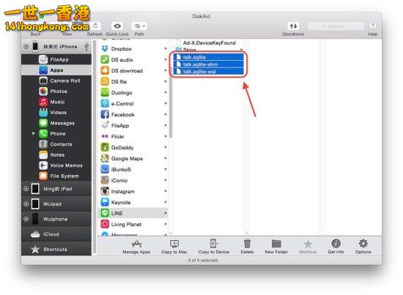403x295 pixels.
Task: Click the Delete trash button
Action: pos(247,247)
